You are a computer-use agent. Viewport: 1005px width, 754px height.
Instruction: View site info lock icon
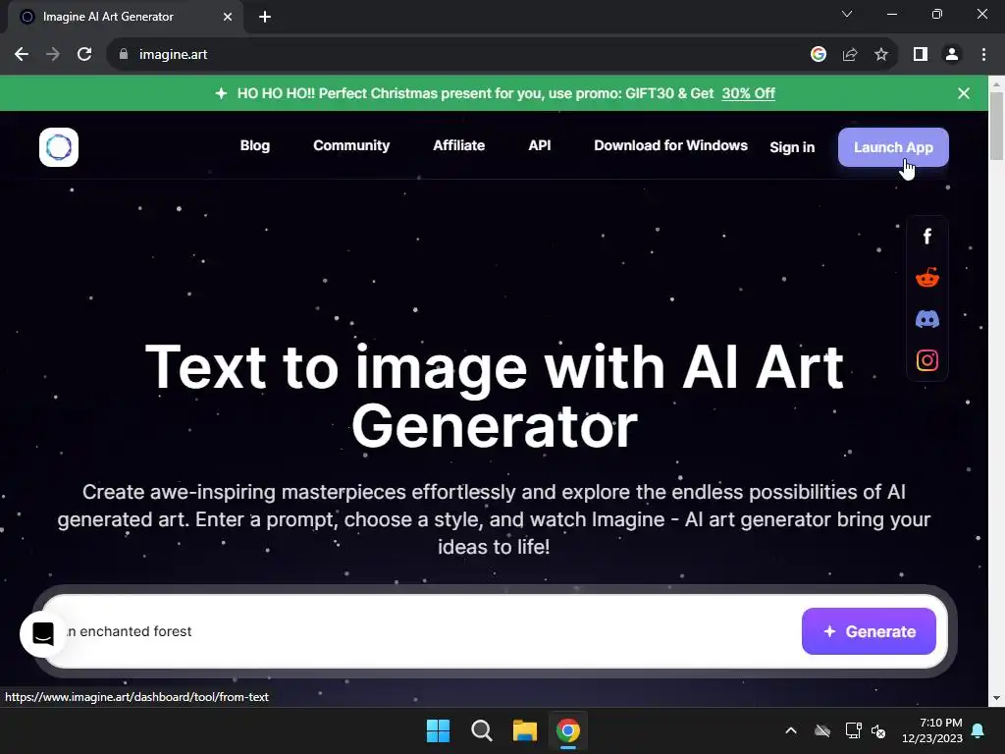pyautogui.click(x=124, y=55)
